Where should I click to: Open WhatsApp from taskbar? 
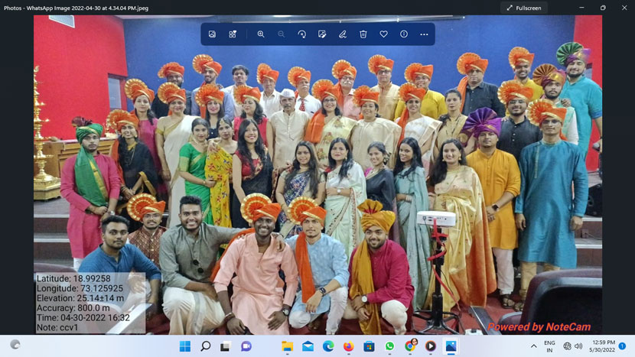389,346
